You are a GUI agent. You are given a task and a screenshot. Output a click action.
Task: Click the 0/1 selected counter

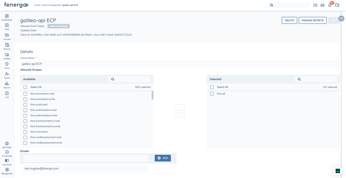[330, 87]
